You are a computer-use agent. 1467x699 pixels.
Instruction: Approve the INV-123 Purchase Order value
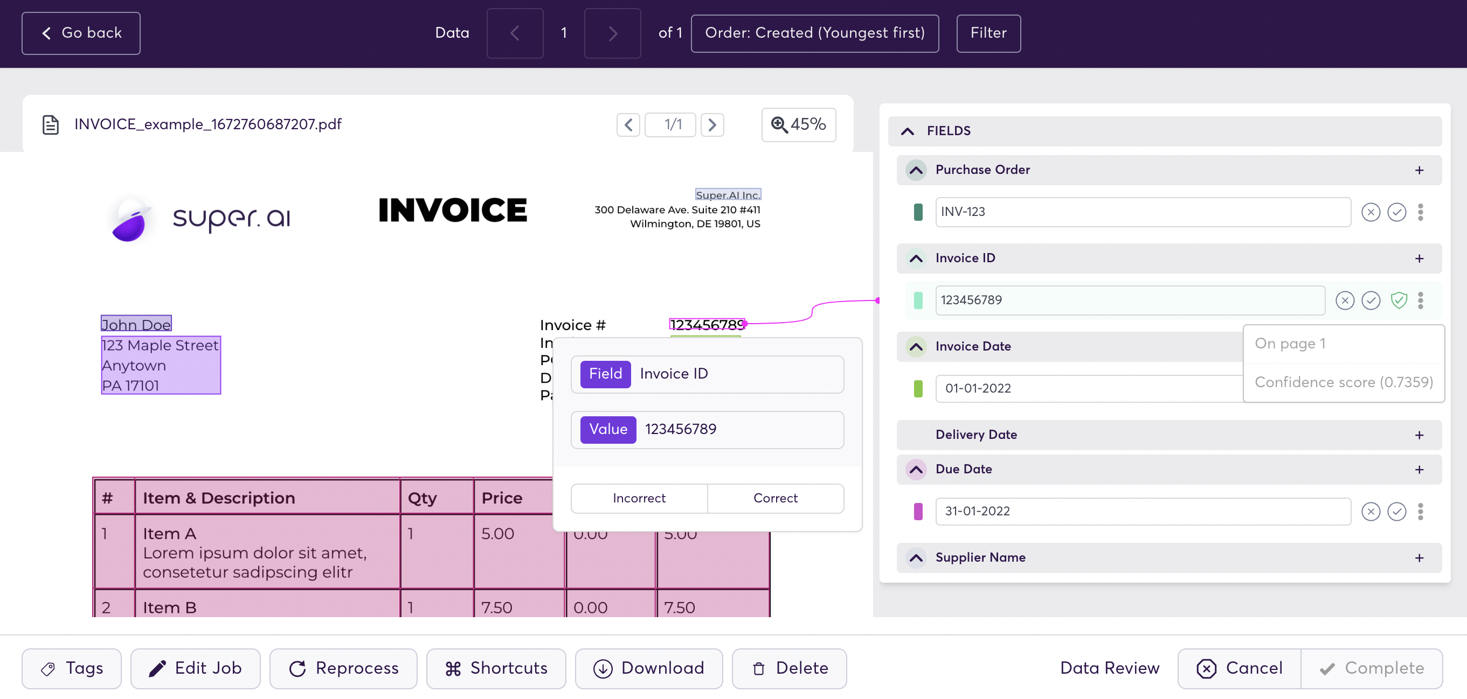[1396, 212]
